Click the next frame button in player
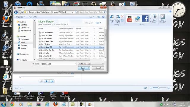This screenshot has width=190, height=107. coord(52,81)
